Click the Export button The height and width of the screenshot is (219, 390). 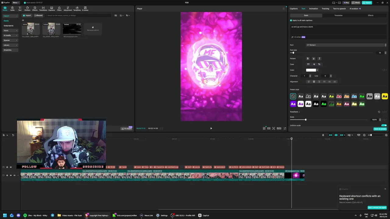pos(367,3)
